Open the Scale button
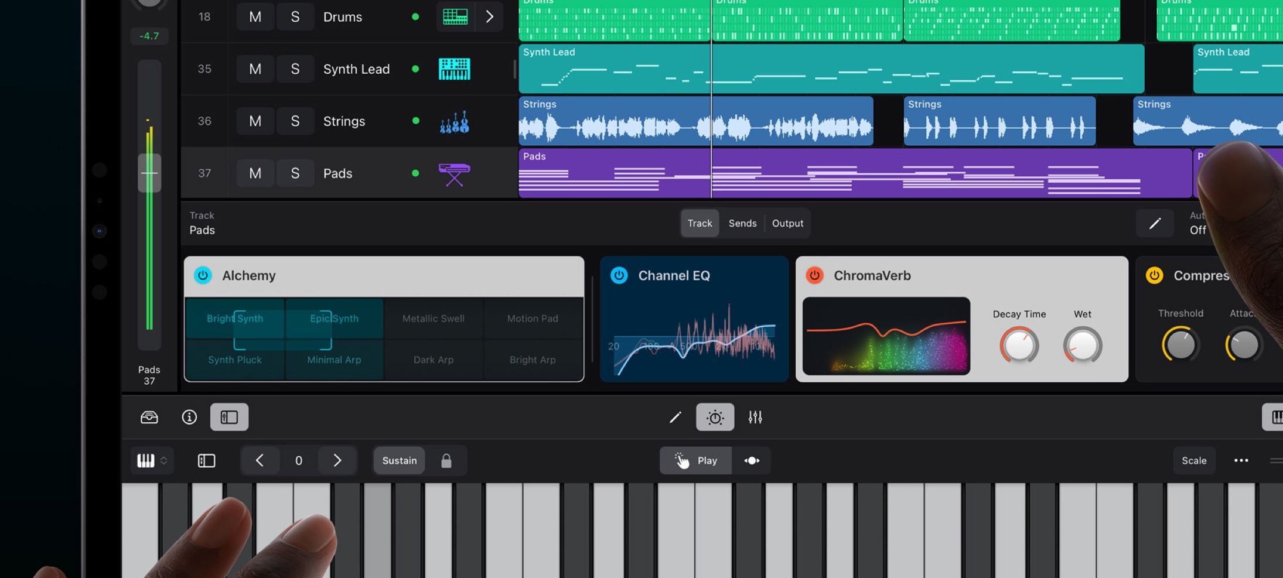The width and height of the screenshot is (1283, 578). point(1194,461)
